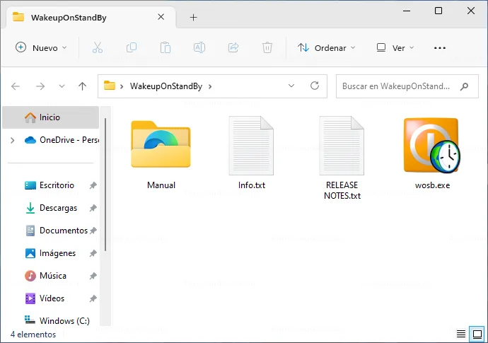This screenshot has width=488, height=343.
Task: Click the Share icon in toolbar
Action: point(233,47)
